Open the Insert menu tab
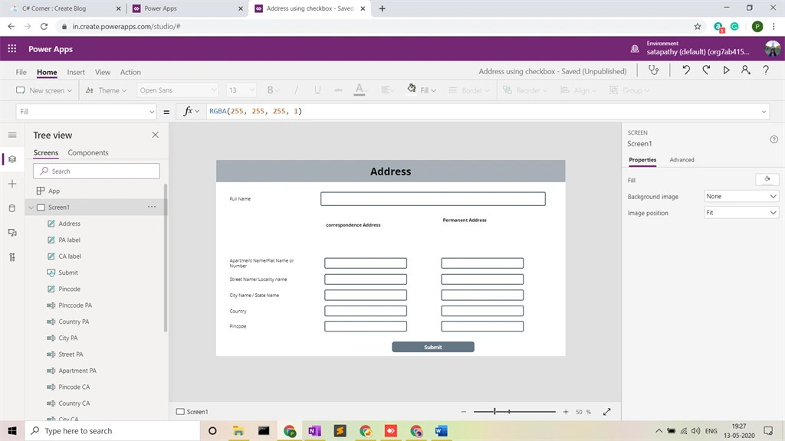 coord(76,72)
